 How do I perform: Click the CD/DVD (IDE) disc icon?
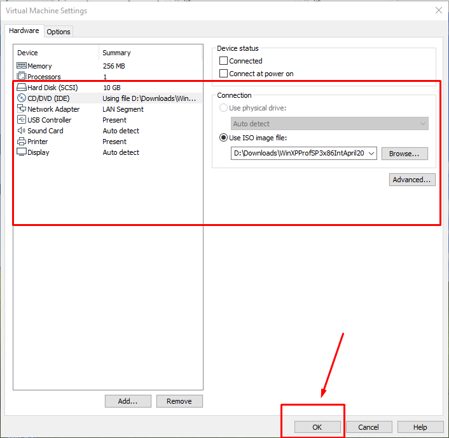click(22, 98)
